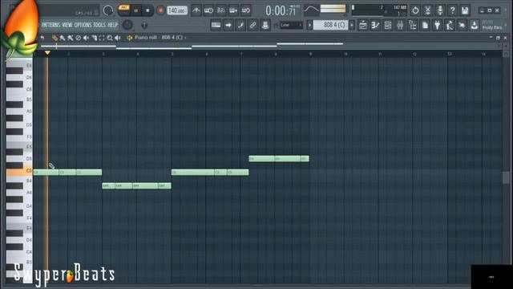The width and height of the screenshot is (513, 289).
Task: Open the OPTIONS menu
Action: (83, 25)
